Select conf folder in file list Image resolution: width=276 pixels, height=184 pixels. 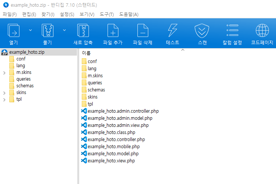click(89, 61)
